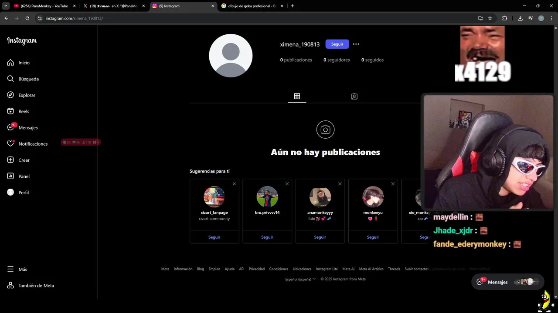Click the Instagram logo
The width and height of the screenshot is (558, 313).
22,40
